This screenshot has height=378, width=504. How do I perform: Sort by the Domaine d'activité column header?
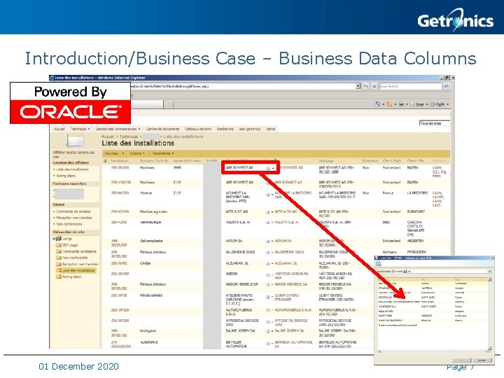tap(154, 161)
